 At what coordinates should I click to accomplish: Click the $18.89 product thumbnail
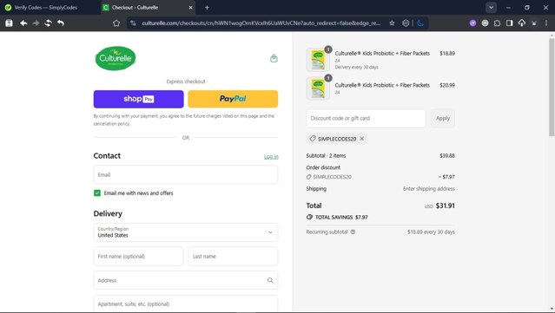coord(318,59)
